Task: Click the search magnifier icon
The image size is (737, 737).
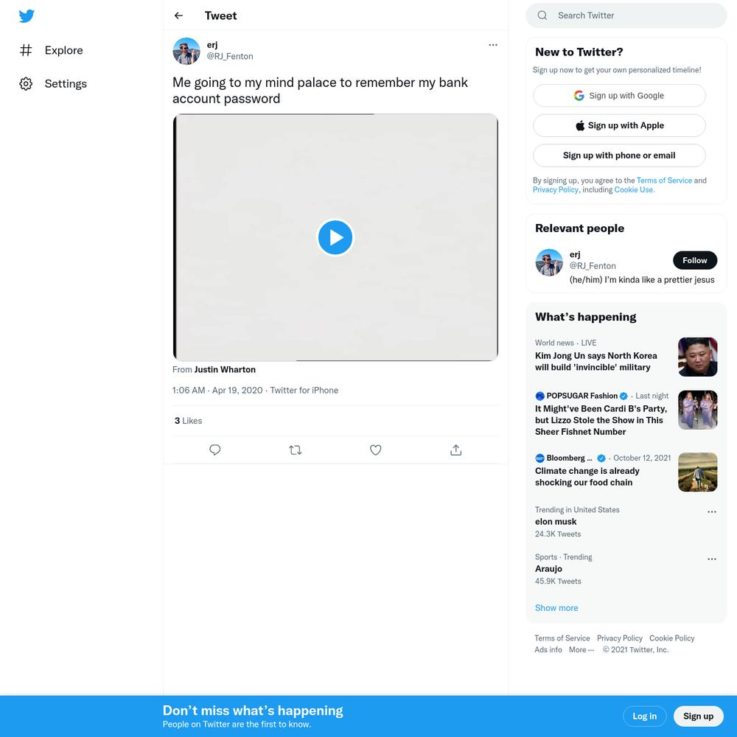Action: [542, 15]
